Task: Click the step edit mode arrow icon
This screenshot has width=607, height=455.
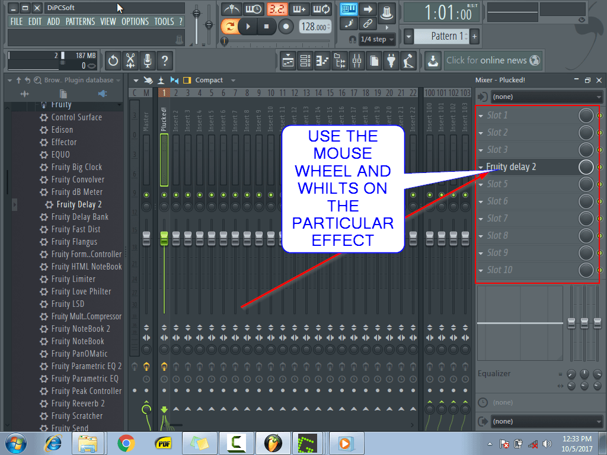Action: pyautogui.click(x=368, y=8)
